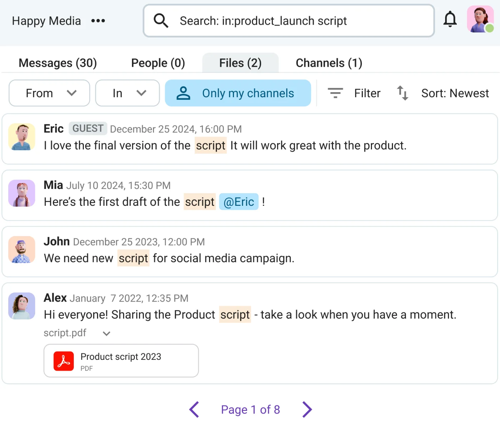The width and height of the screenshot is (500, 428).
Task: Open the PDF icon on Product script 2023
Action: coord(63,360)
